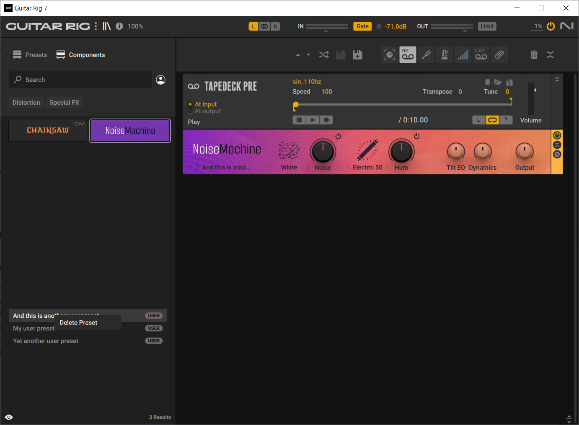Filter components by Distortion
579x425 pixels.
point(26,102)
